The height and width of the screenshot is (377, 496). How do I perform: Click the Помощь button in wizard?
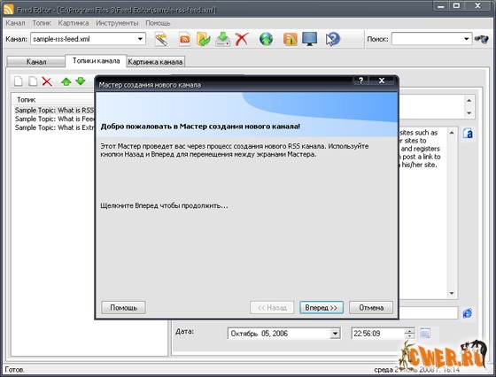123,307
